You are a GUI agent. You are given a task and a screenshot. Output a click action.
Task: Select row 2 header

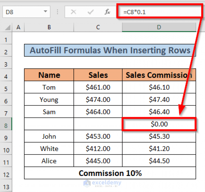click(x=6, y=50)
